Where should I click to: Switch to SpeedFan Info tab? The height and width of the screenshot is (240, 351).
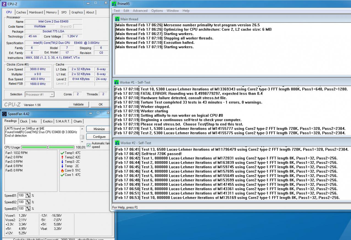click(34, 121)
